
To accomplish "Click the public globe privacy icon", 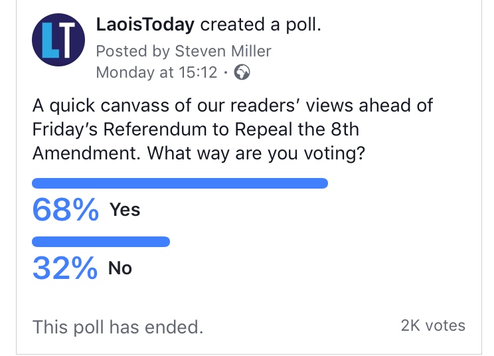I will [242, 72].
